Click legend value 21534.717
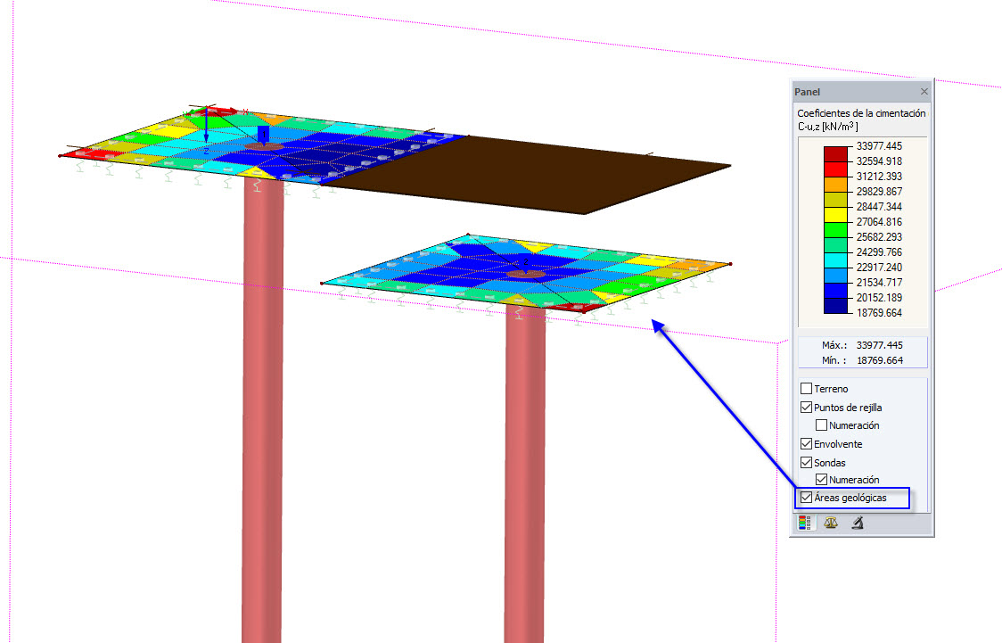 (879, 282)
